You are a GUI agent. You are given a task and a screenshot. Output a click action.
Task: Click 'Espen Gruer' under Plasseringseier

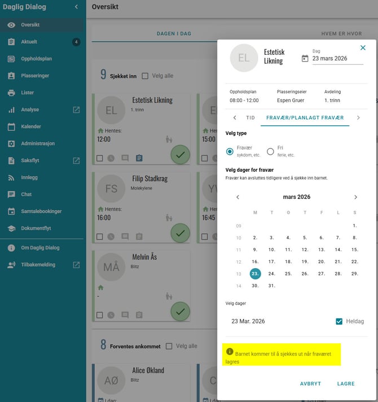point(291,100)
